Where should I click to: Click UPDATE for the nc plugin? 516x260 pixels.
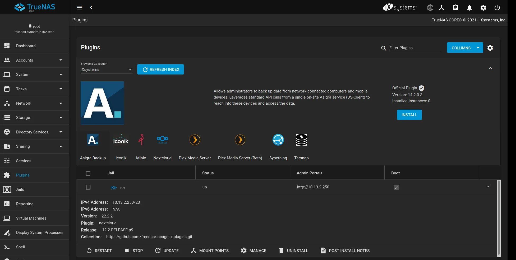pos(167,250)
